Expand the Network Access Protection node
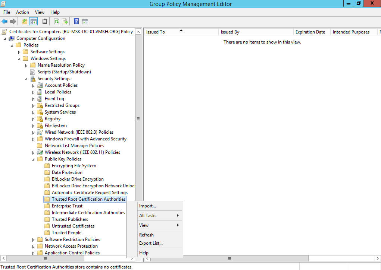 coord(33,247)
